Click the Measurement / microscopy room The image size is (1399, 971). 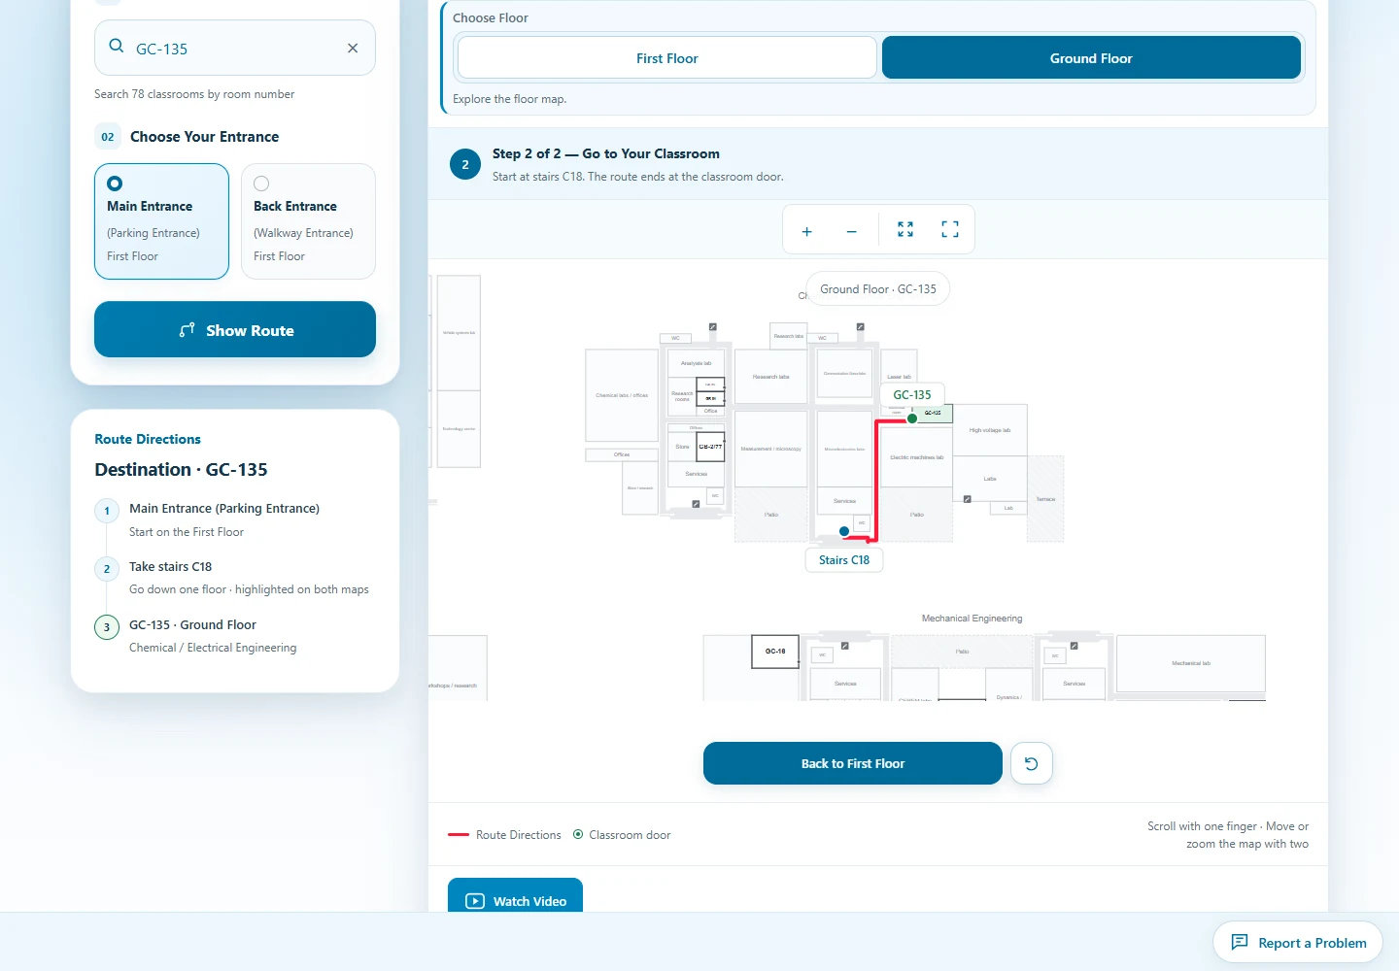771,449
